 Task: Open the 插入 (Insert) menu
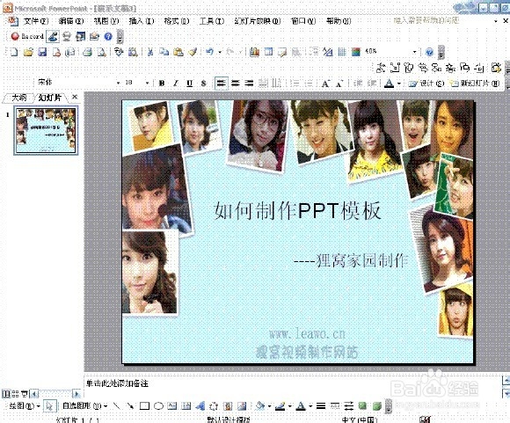(142, 21)
